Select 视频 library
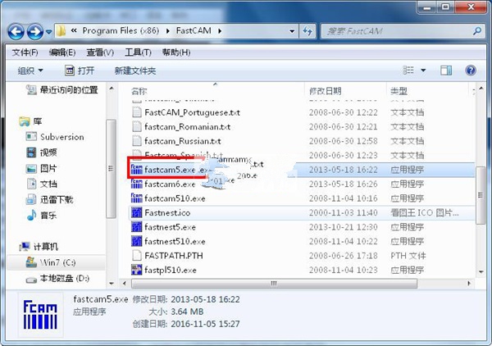 click(x=42, y=153)
